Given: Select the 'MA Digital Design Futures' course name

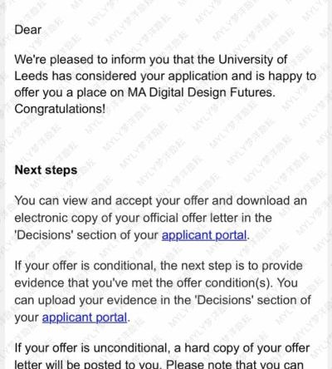Looking at the screenshot, I should click(200, 92).
